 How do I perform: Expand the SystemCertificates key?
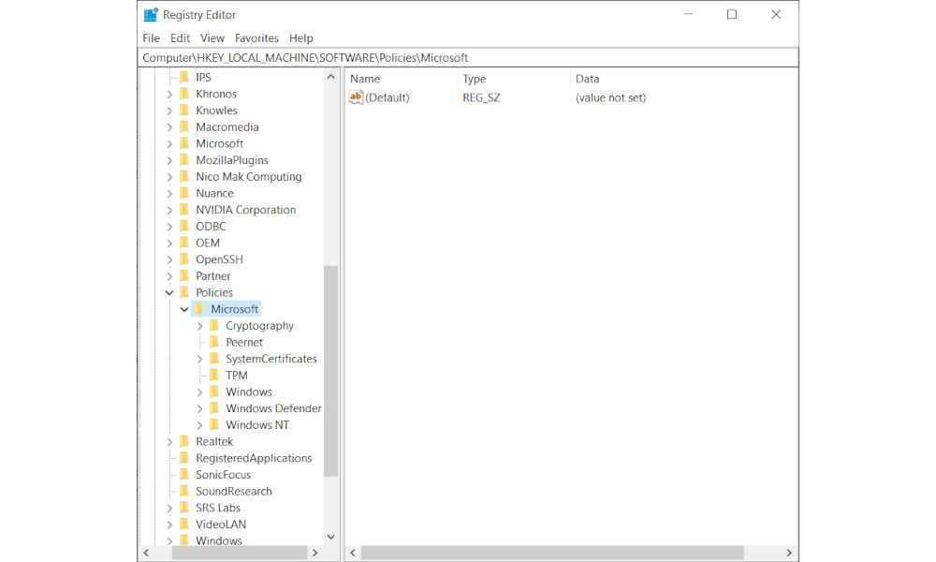pyautogui.click(x=200, y=359)
